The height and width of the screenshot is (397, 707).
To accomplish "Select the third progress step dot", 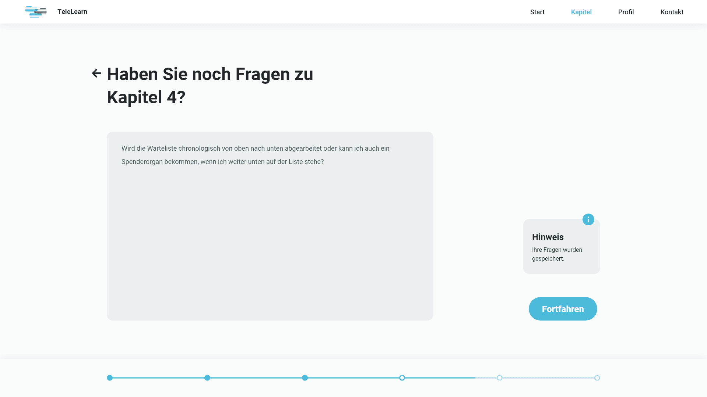I will [x=305, y=378].
